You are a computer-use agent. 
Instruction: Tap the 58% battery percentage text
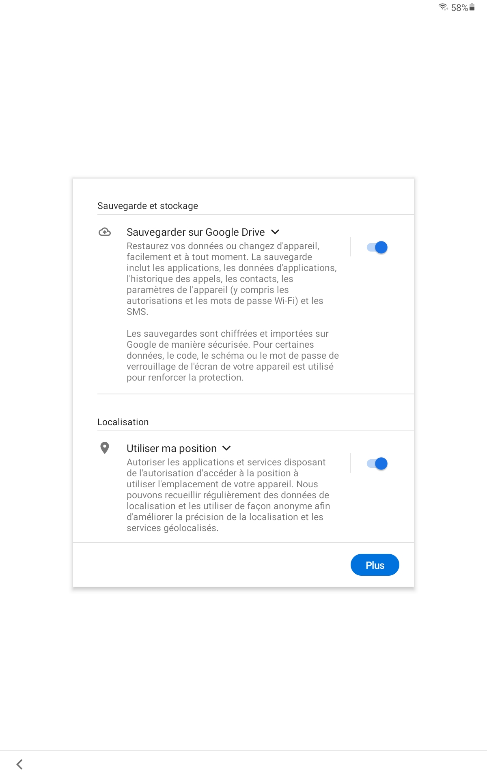click(x=459, y=8)
